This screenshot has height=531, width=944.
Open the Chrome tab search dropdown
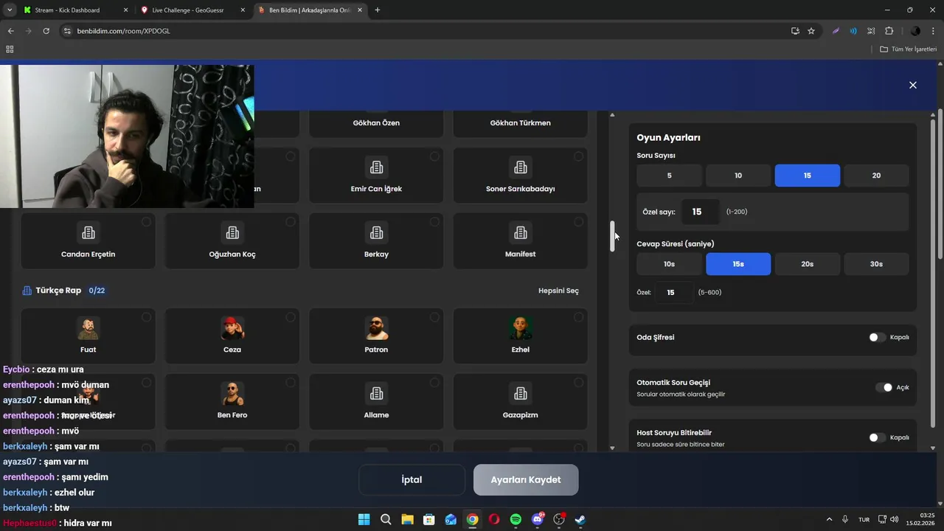[10, 10]
